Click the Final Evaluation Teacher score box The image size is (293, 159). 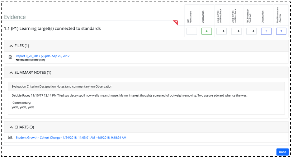point(281,31)
